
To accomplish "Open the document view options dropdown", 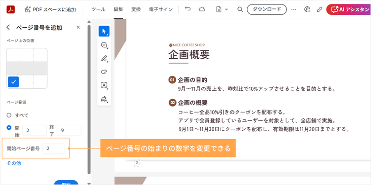I will click(x=222, y=9).
